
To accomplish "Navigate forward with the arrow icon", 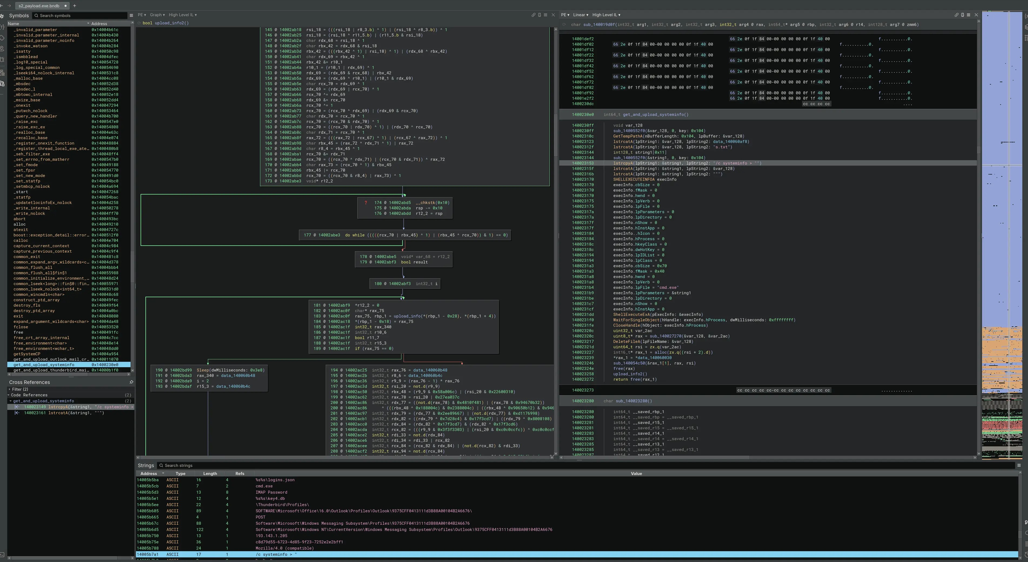I will click(9, 6).
